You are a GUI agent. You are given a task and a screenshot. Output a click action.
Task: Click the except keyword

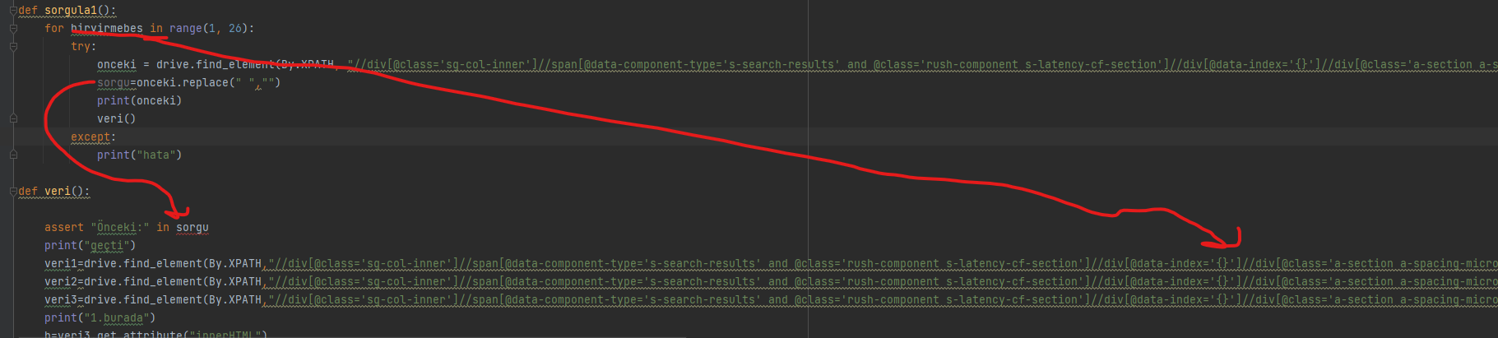click(90, 137)
